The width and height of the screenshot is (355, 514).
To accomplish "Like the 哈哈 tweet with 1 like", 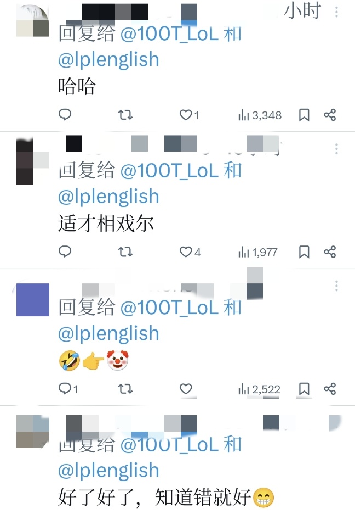I will pyautogui.click(x=189, y=115).
